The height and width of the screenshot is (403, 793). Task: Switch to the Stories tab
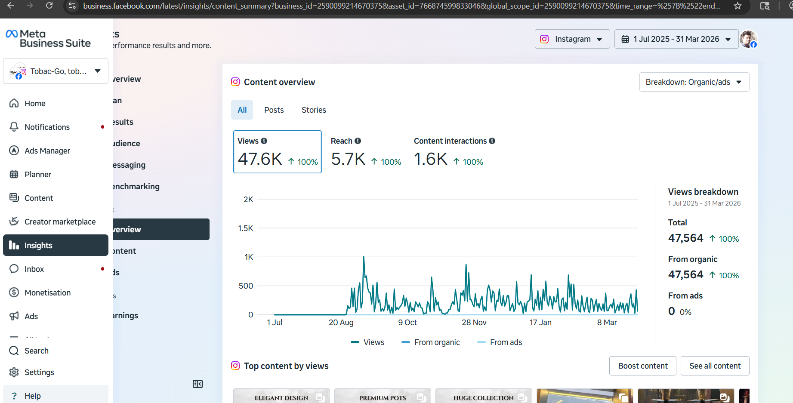click(x=314, y=110)
